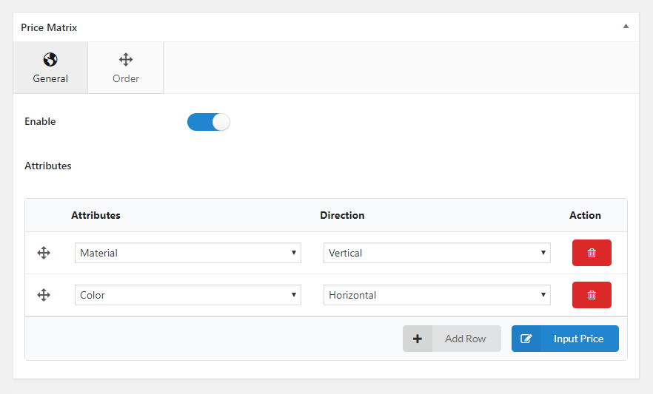Open the Color attribute dropdown
The height and width of the screenshot is (394, 653).
188,295
